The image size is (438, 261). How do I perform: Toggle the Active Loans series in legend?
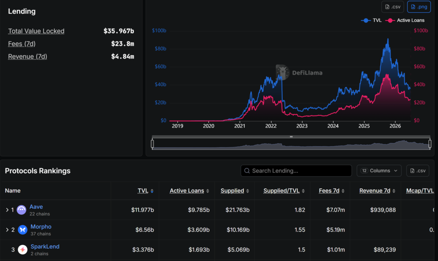point(405,21)
